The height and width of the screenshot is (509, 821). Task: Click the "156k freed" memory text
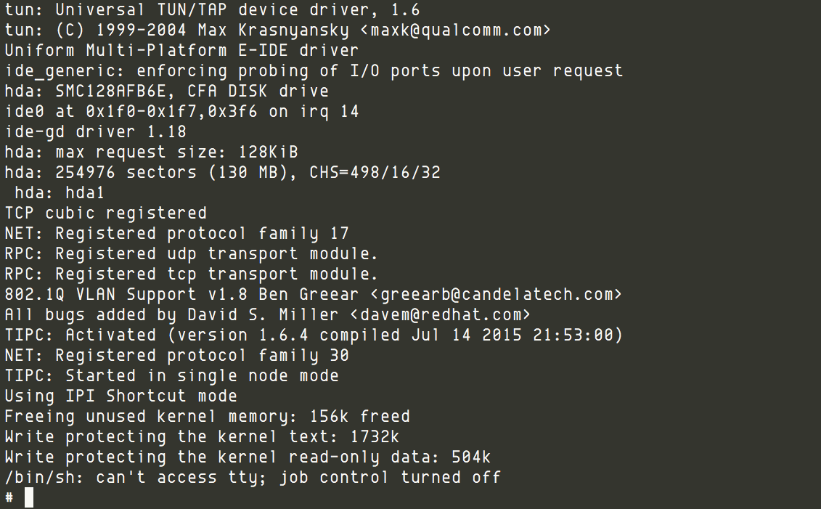point(359,416)
